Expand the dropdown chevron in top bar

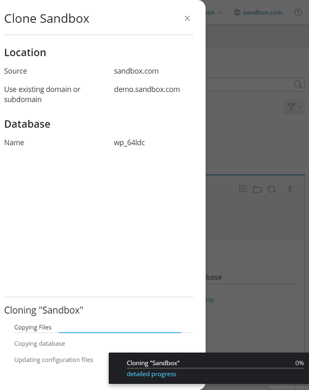[219, 12]
